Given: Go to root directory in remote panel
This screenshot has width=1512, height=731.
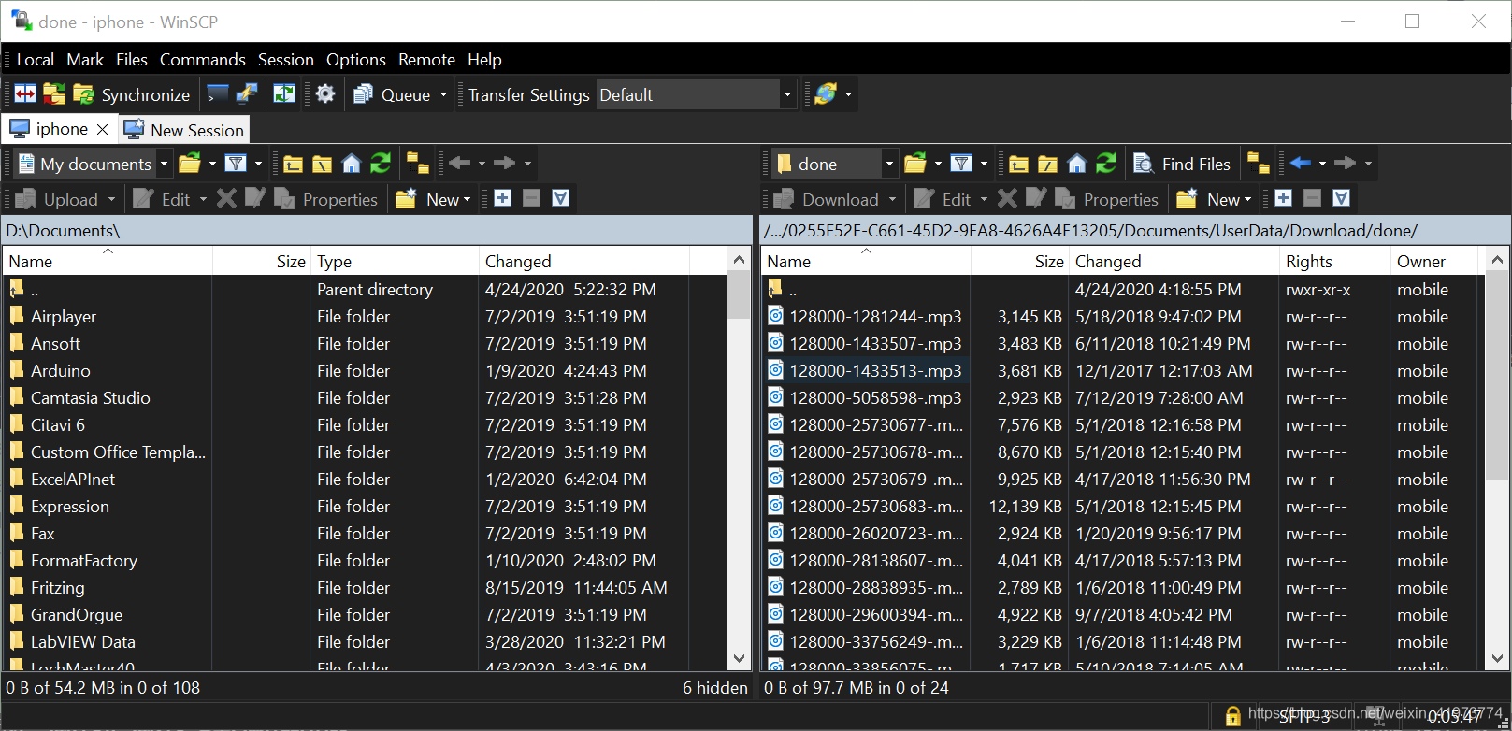Looking at the screenshot, I should point(1047,164).
